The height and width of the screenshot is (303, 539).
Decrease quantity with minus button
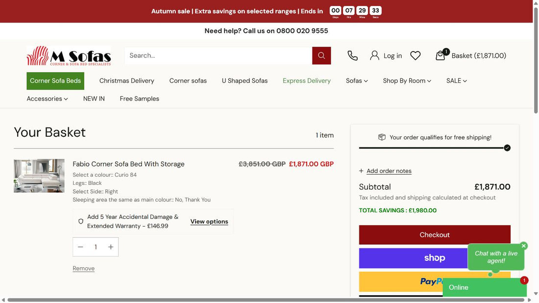coord(80,247)
